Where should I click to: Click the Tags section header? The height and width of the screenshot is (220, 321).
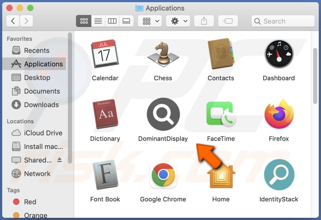[13, 190]
